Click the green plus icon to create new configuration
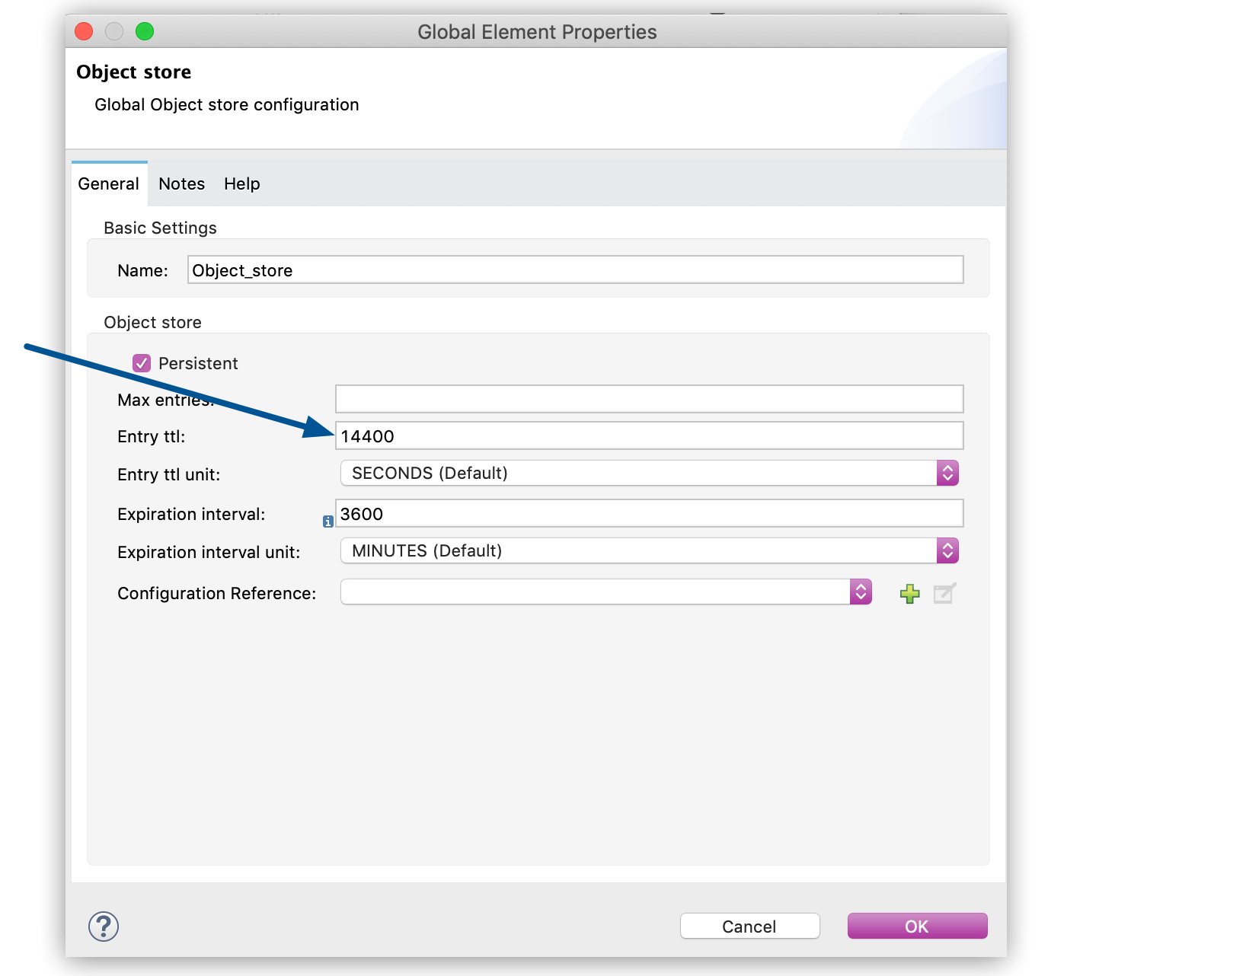1246x976 pixels. coord(909,594)
